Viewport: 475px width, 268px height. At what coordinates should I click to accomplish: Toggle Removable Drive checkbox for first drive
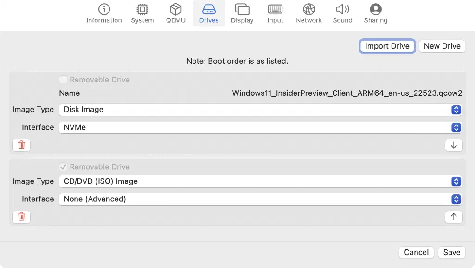(63, 80)
